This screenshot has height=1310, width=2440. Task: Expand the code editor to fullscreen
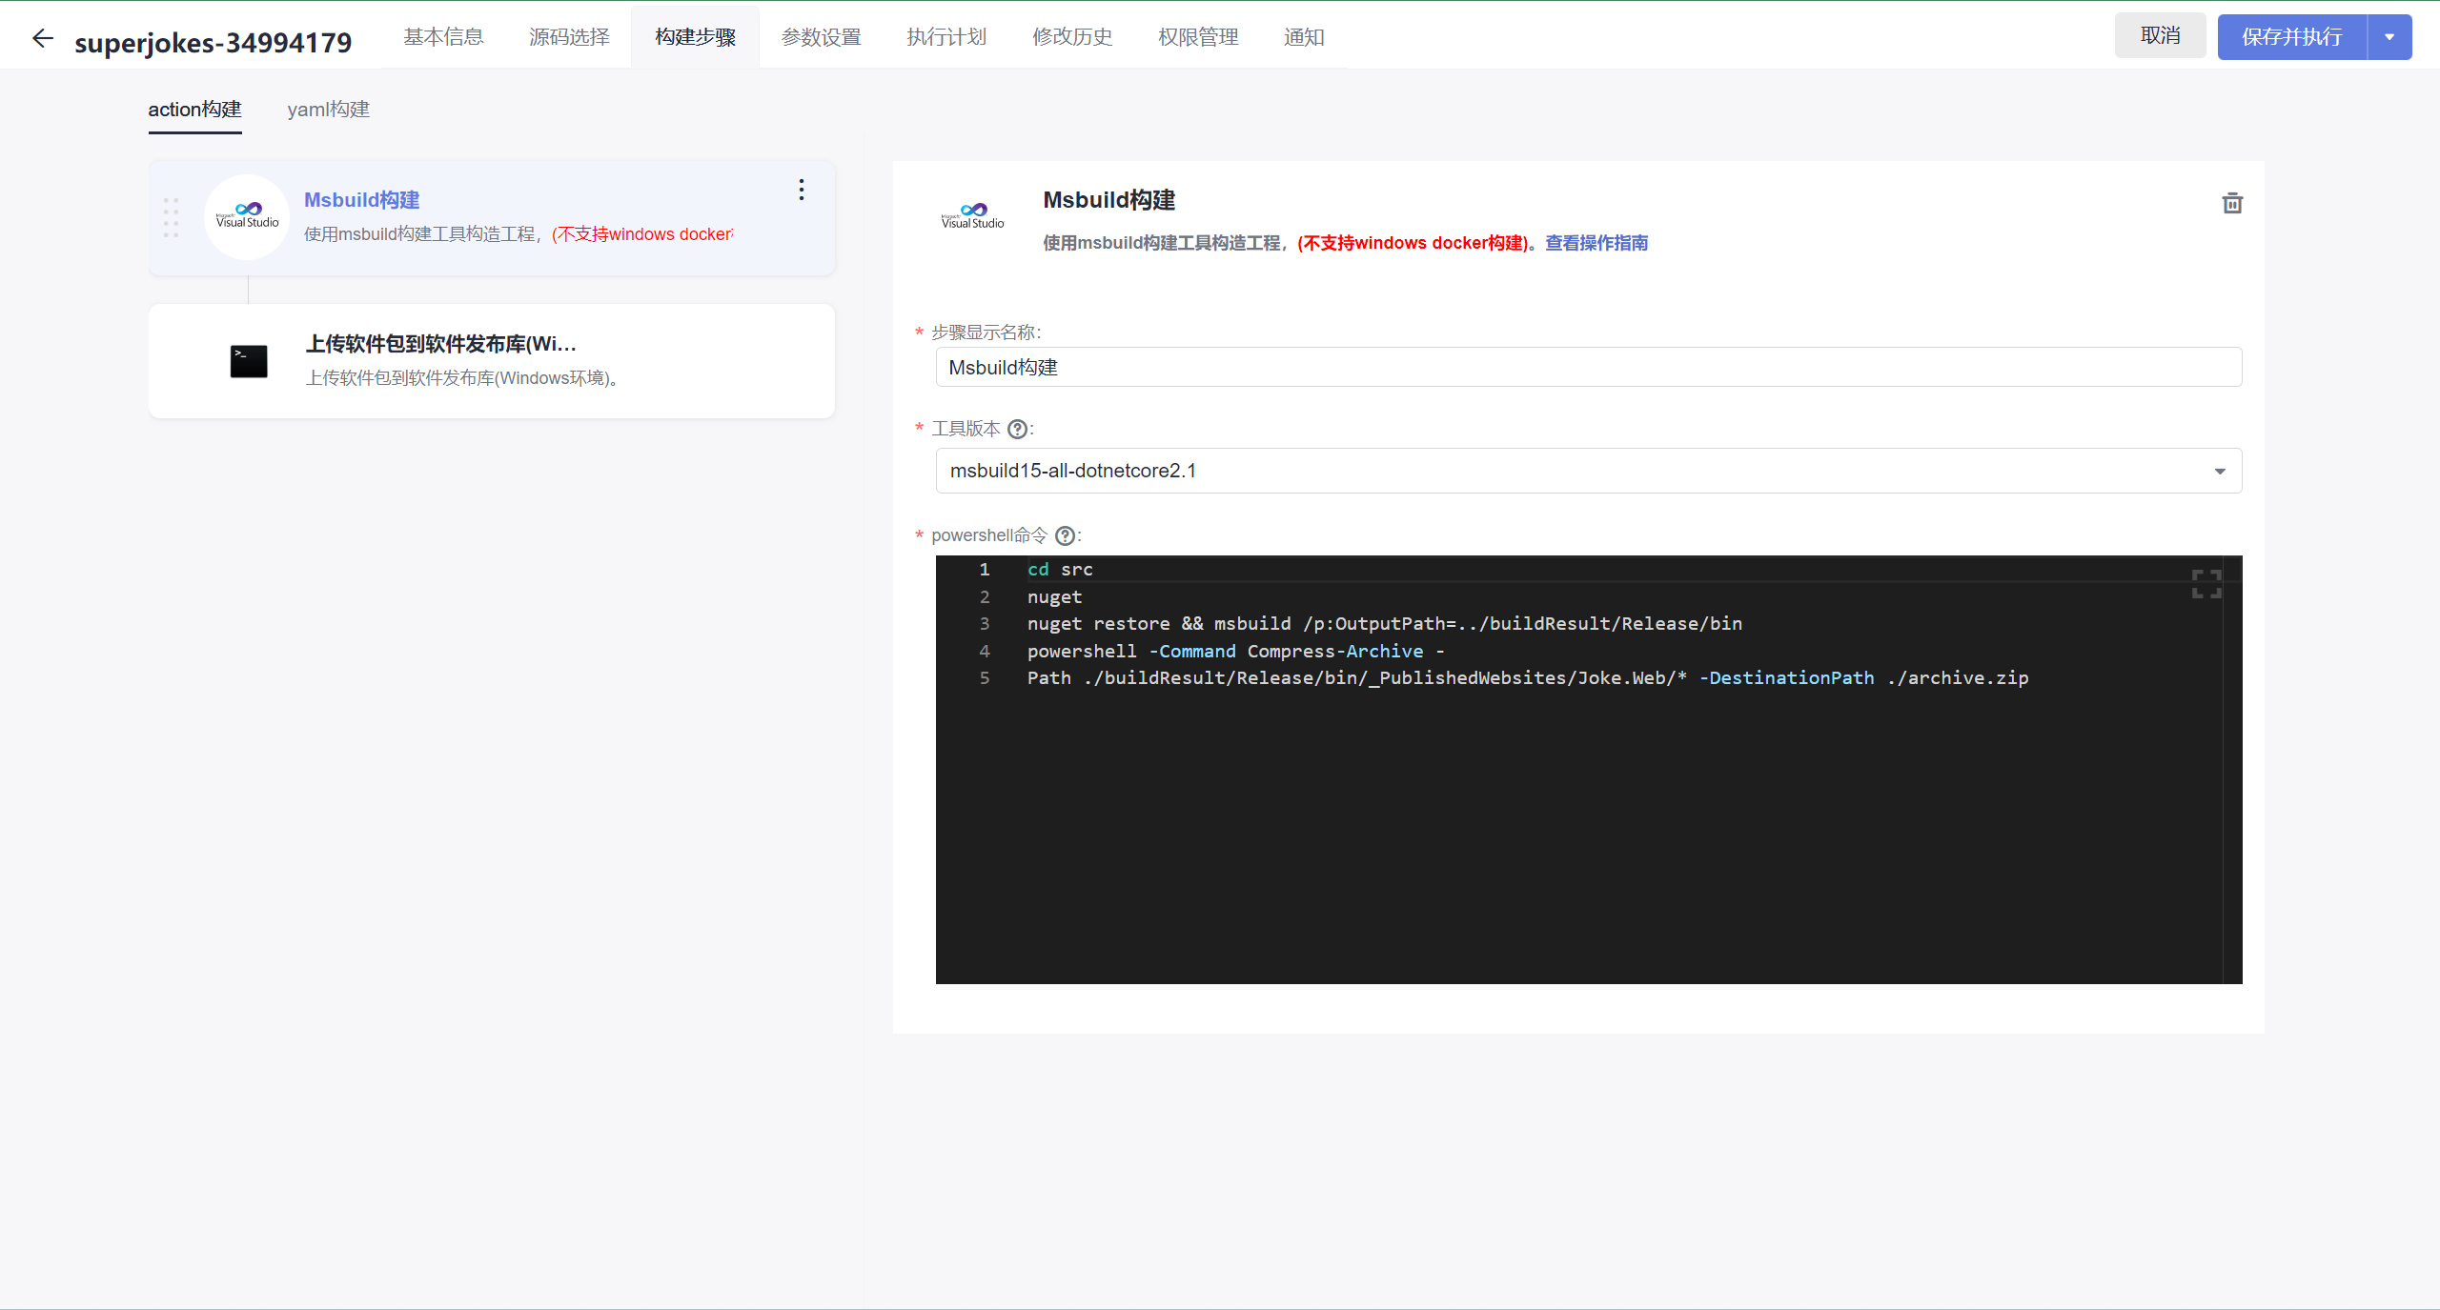coord(2206,583)
